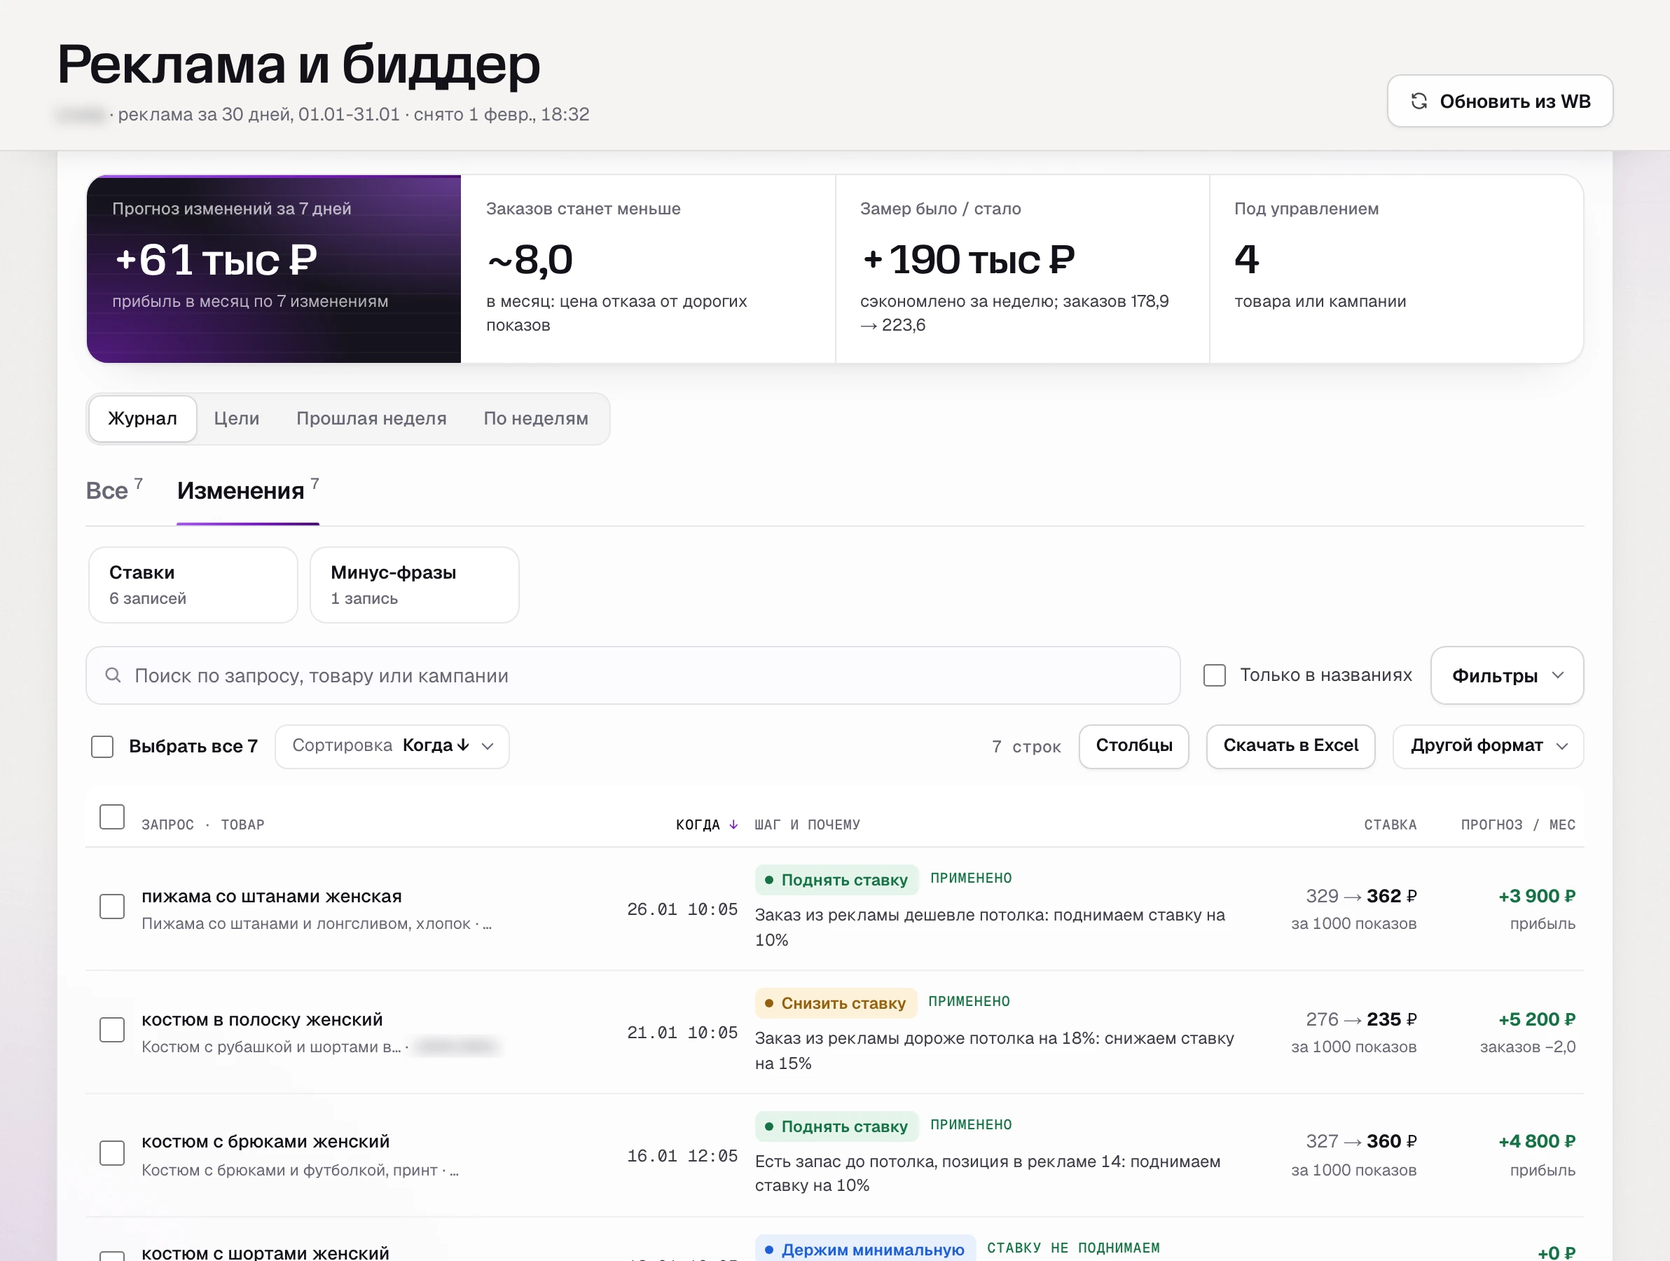Click the Снизить ставку badge
Screen dimensions: 1670x1261
836,1002
